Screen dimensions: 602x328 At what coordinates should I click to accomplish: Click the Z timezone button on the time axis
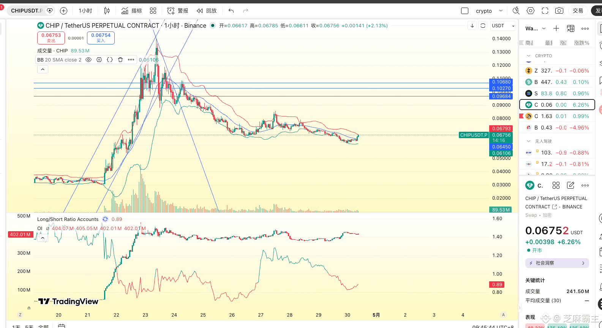pos(20,315)
